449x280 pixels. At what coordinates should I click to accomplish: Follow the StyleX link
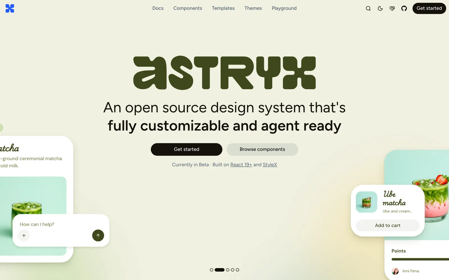pyautogui.click(x=270, y=165)
